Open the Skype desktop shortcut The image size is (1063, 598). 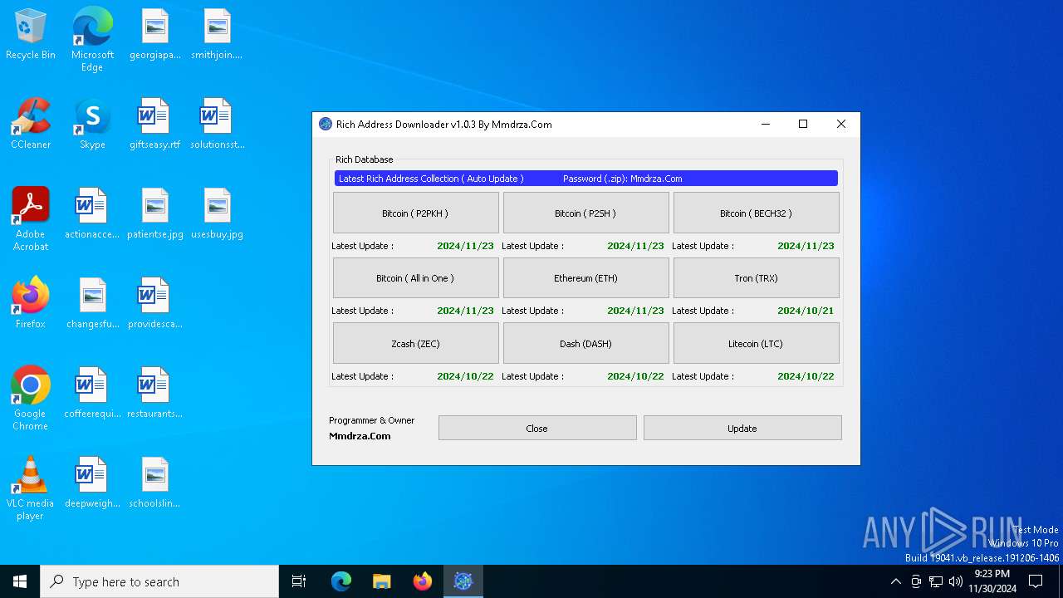[x=92, y=125]
